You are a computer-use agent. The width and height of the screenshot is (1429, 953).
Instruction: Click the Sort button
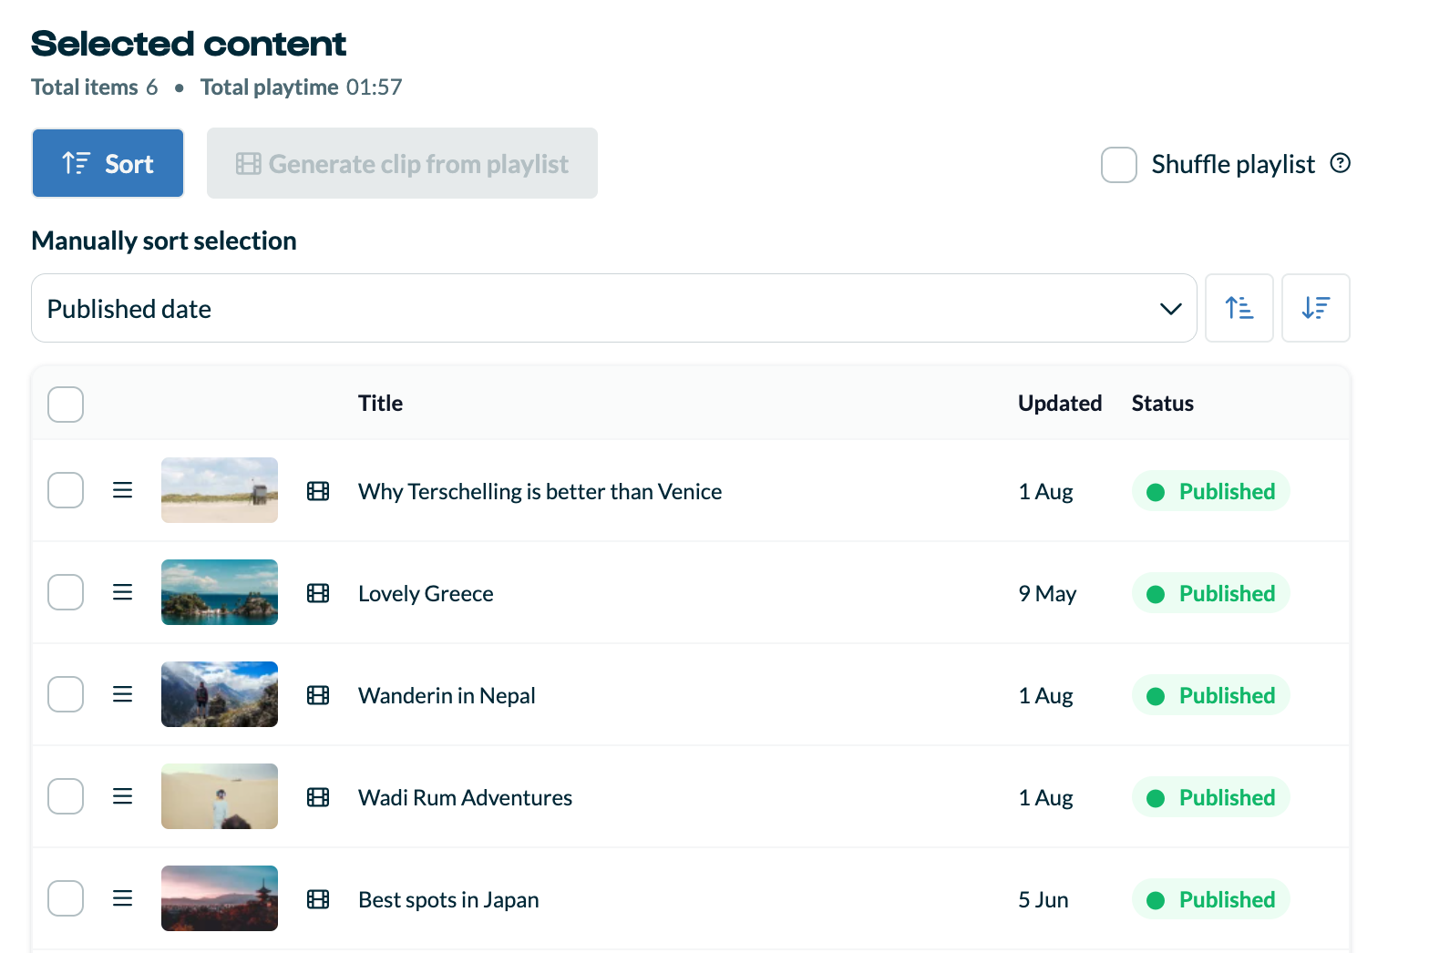[x=108, y=163]
